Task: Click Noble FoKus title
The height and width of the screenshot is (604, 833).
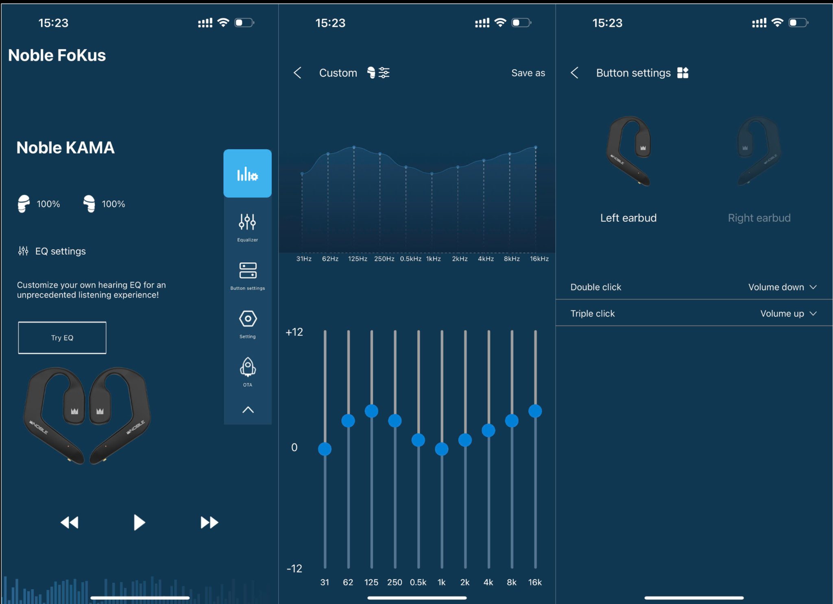Action: pos(57,55)
